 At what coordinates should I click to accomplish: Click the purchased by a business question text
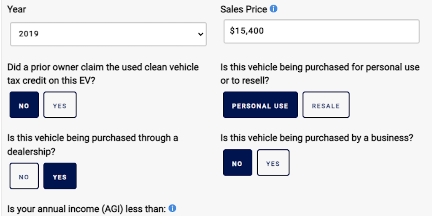(316, 138)
